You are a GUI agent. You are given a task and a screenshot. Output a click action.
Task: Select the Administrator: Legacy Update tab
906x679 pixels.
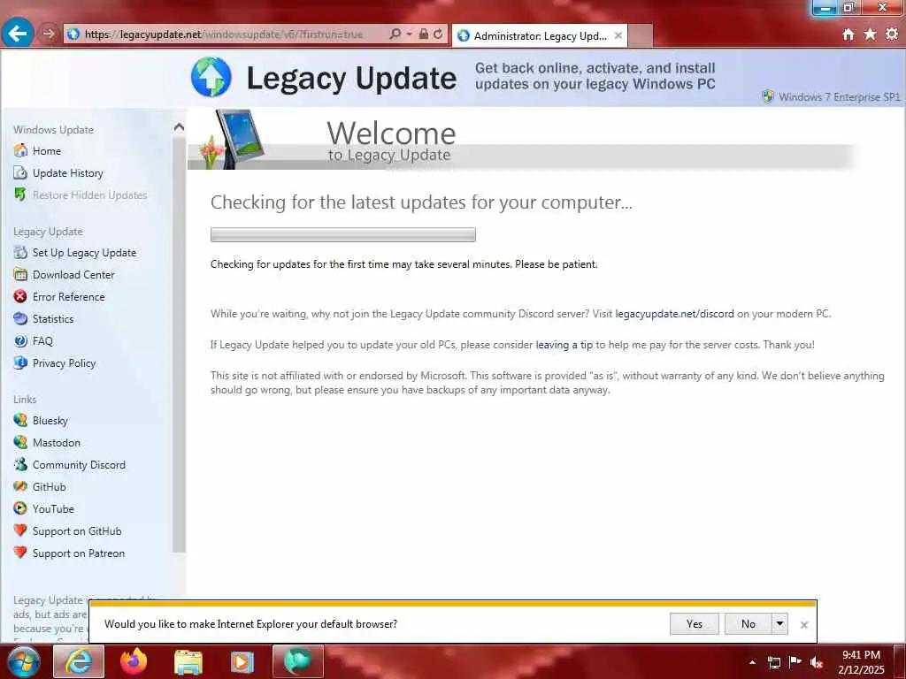pos(539,35)
